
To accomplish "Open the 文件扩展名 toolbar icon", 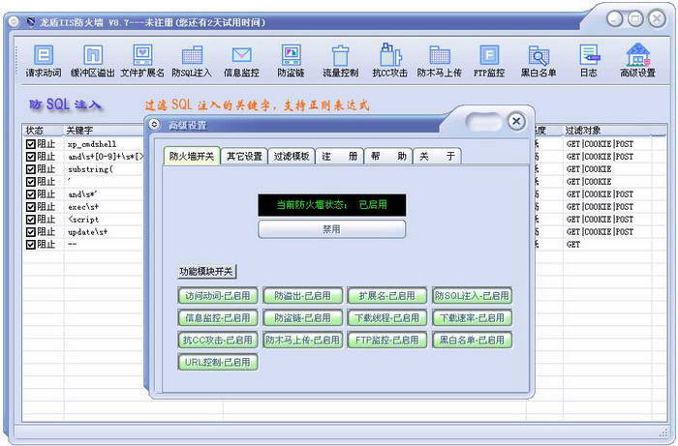I will (x=142, y=61).
